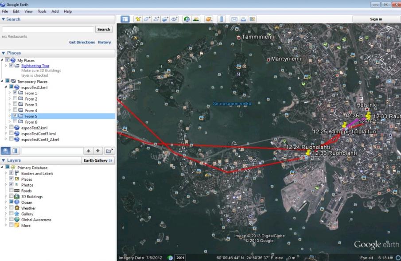This screenshot has width=401, height=261.
Task: Expand the Sightseeing Tour folder
Action: click(6, 66)
